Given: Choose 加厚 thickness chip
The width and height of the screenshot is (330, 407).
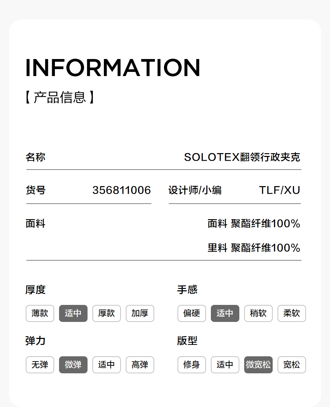Looking at the screenshot, I should point(140,313).
